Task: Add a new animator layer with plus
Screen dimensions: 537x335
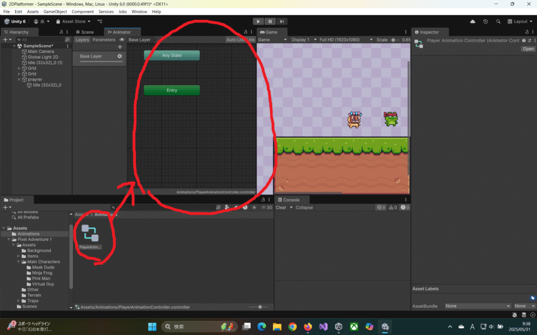Action: pyautogui.click(x=120, y=47)
